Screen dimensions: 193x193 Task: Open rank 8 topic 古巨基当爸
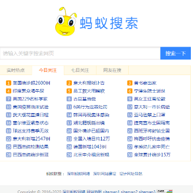(x=85, y=99)
